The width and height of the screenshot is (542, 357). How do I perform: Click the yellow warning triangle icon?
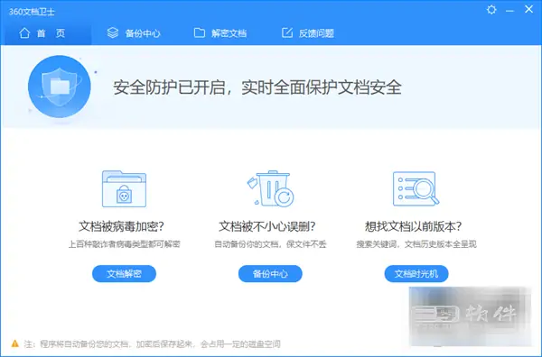(x=14, y=343)
